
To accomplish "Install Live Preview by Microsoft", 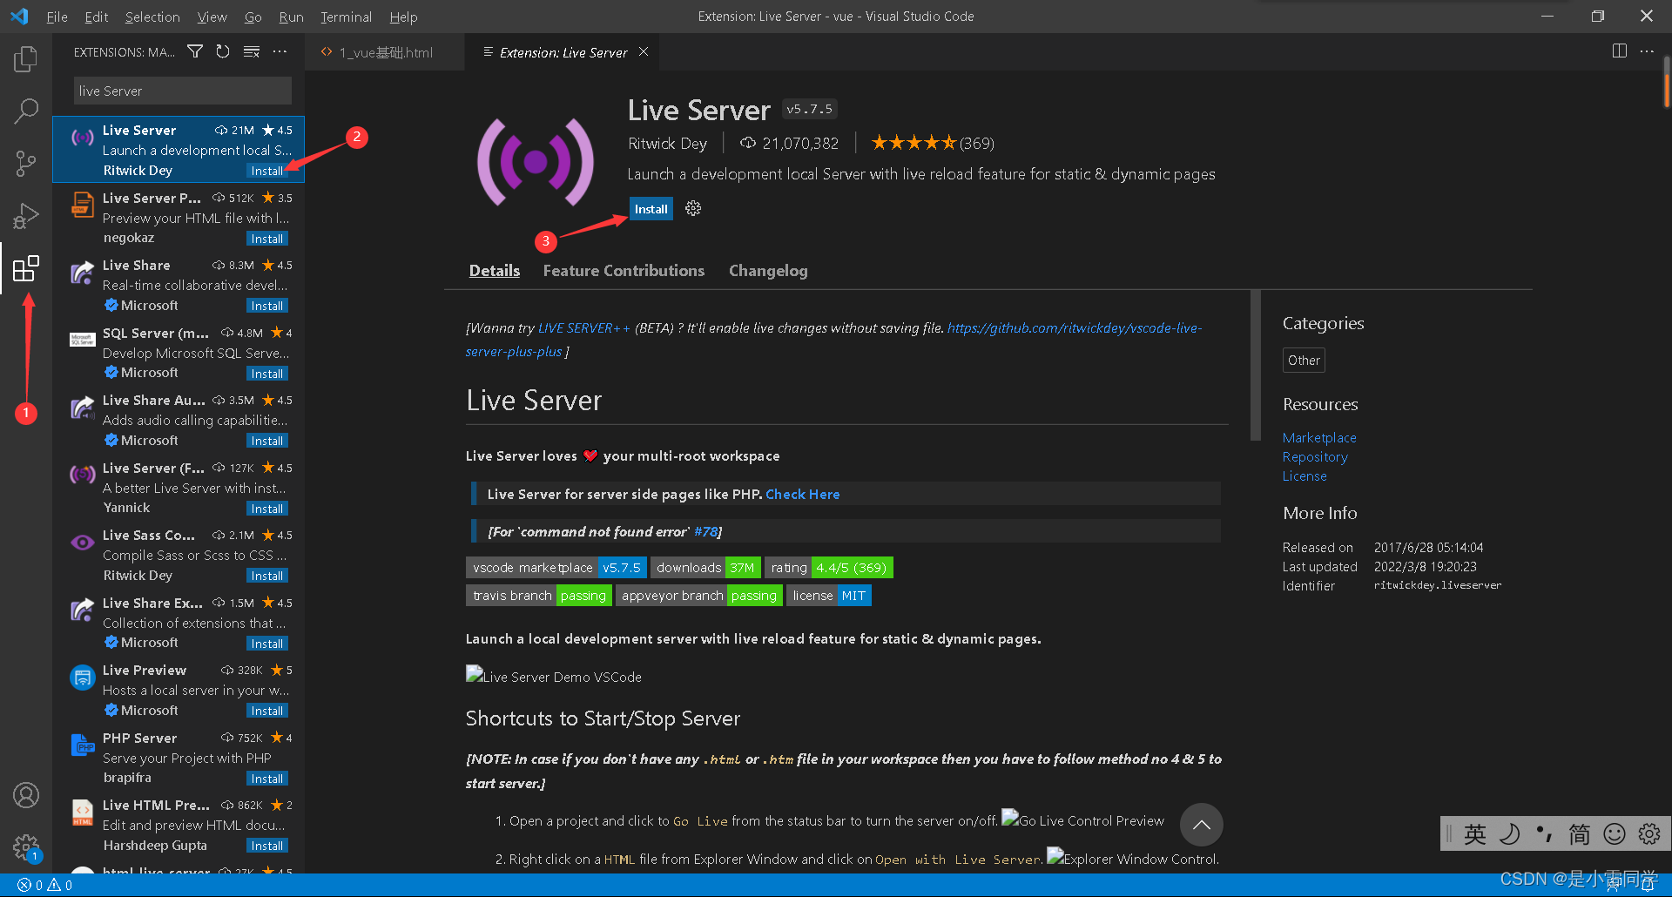I will pyautogui.click(x=266, y=711).
